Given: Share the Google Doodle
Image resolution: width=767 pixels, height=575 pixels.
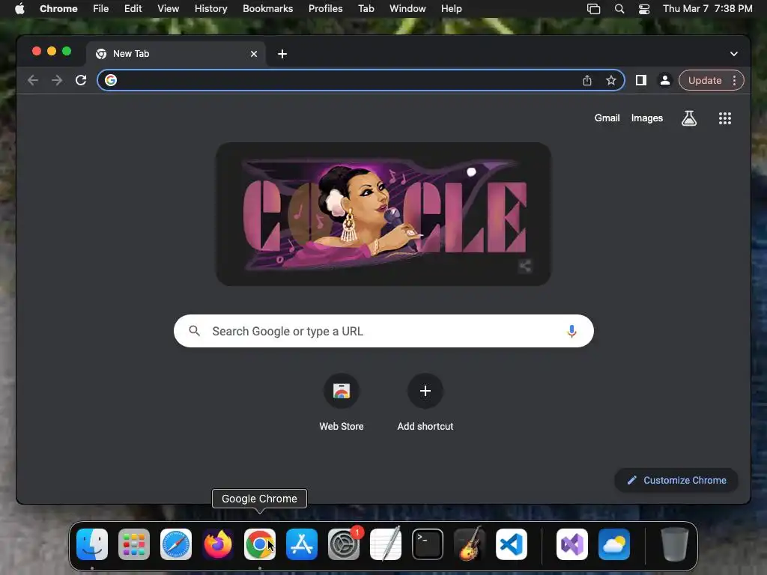Looking at the screenshot, I should click(x=525, y=266).
